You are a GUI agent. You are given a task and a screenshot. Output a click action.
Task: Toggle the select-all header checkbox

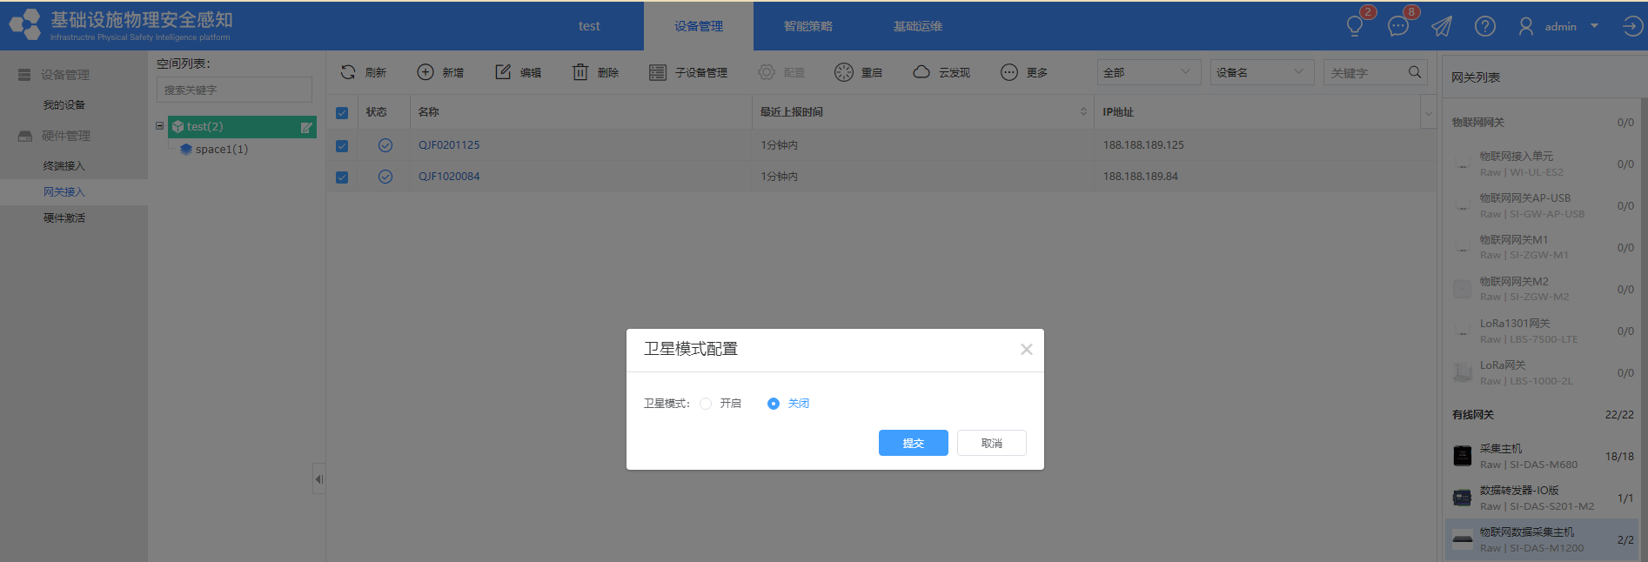[x=342, y=113]
